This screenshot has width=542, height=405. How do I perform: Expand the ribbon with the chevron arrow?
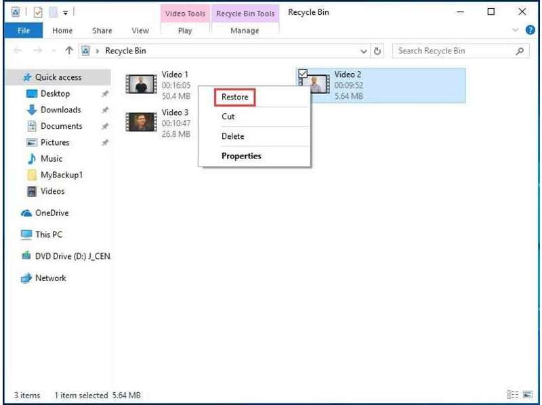point(516,30)
